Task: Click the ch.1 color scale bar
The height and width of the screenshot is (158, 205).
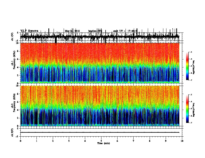Action: 187,66
